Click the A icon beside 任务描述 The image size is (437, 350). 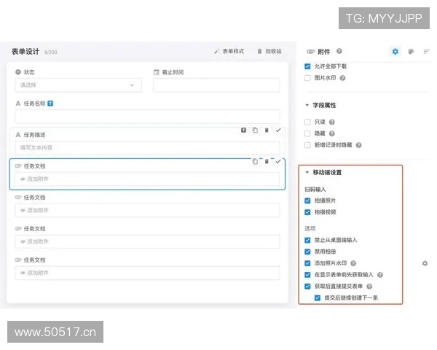point(18,135)
